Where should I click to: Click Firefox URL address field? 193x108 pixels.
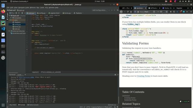point(145,12)
